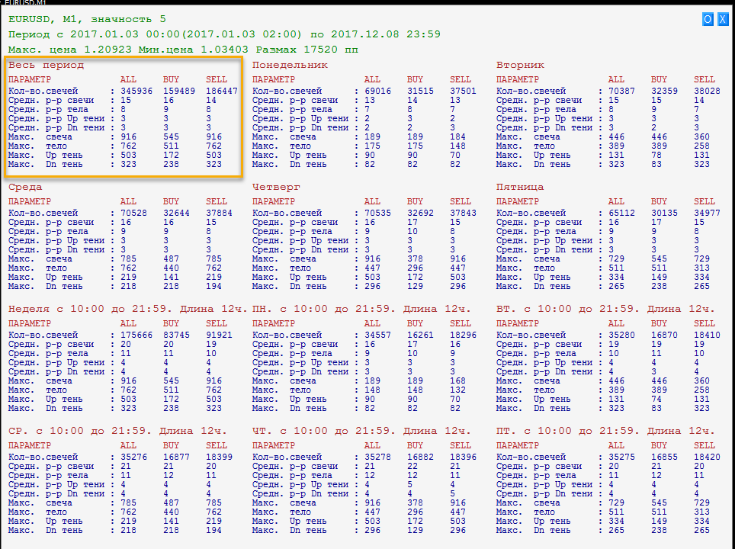735x549 pixels.
Task: Select the 'Вторник' section heading
Action: click(x=520, y=65)
